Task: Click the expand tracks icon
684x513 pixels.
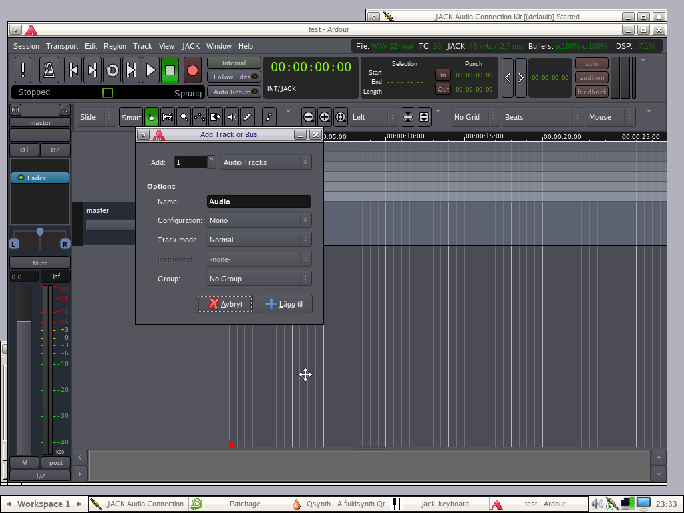Action: click(x=424, y=117)
